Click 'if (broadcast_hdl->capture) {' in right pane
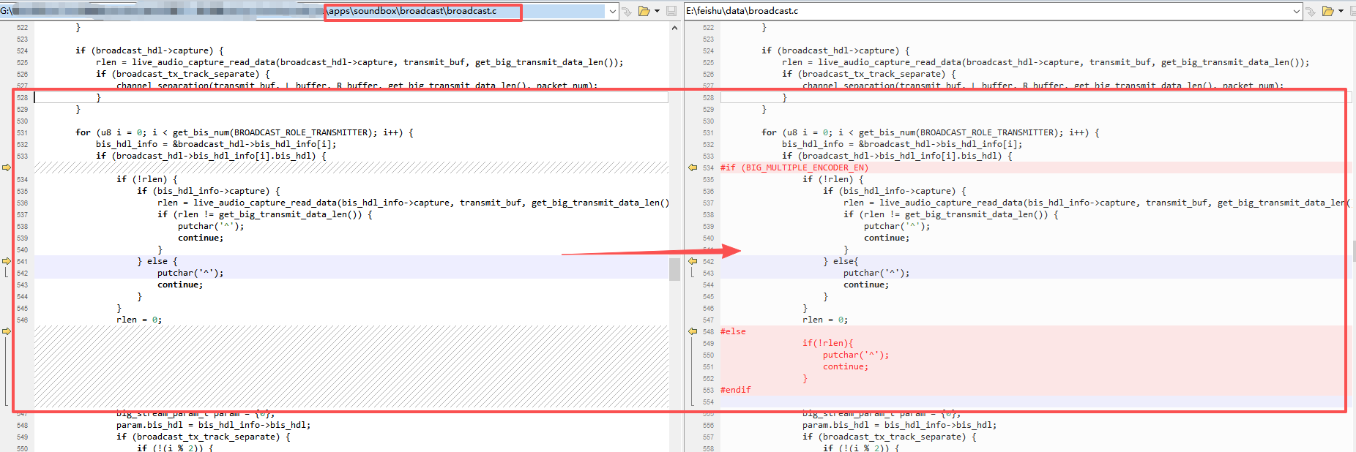 pos(835,50)
